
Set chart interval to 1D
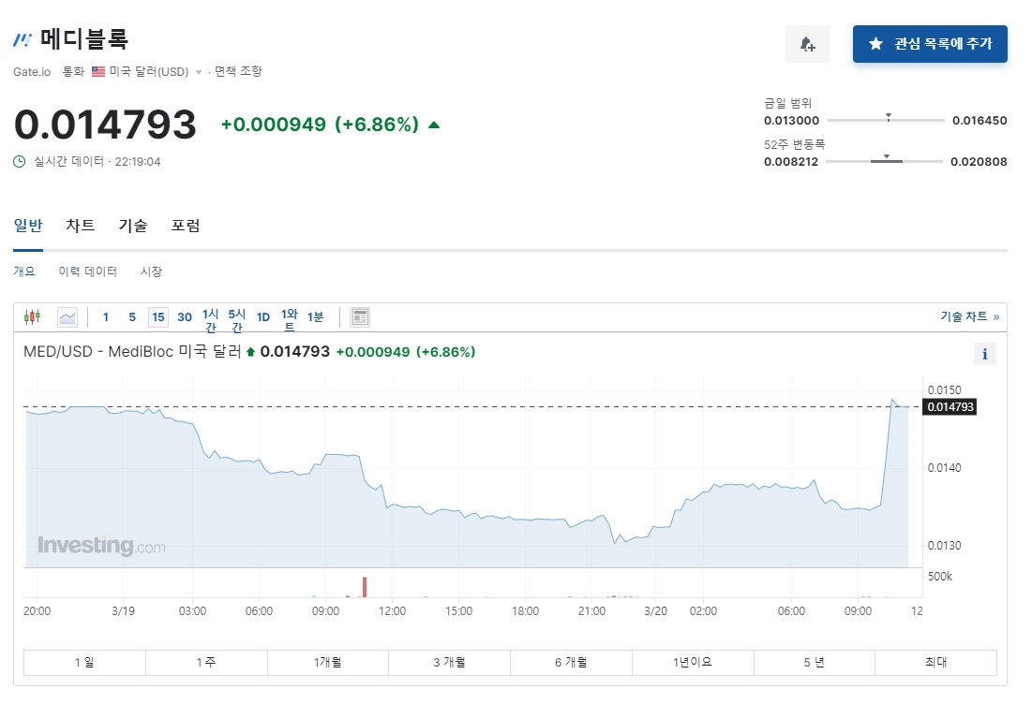[263, 317]
